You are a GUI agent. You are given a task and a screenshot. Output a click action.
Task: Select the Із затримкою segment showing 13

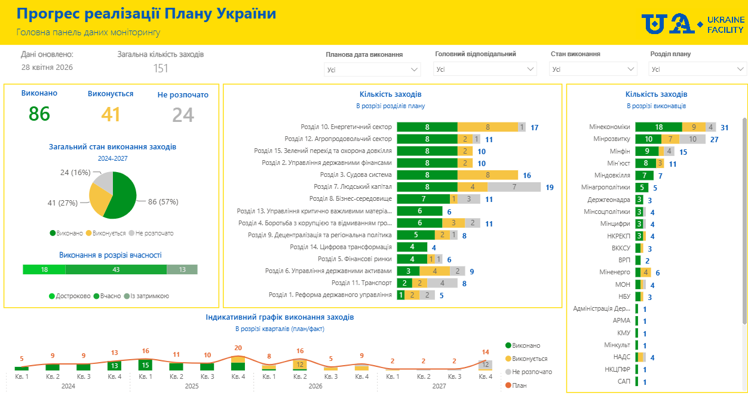click(x=182, y=270)
